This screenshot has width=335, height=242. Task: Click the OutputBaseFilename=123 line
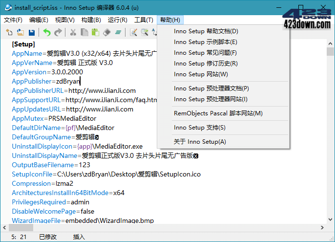click(x=51, y=165)
